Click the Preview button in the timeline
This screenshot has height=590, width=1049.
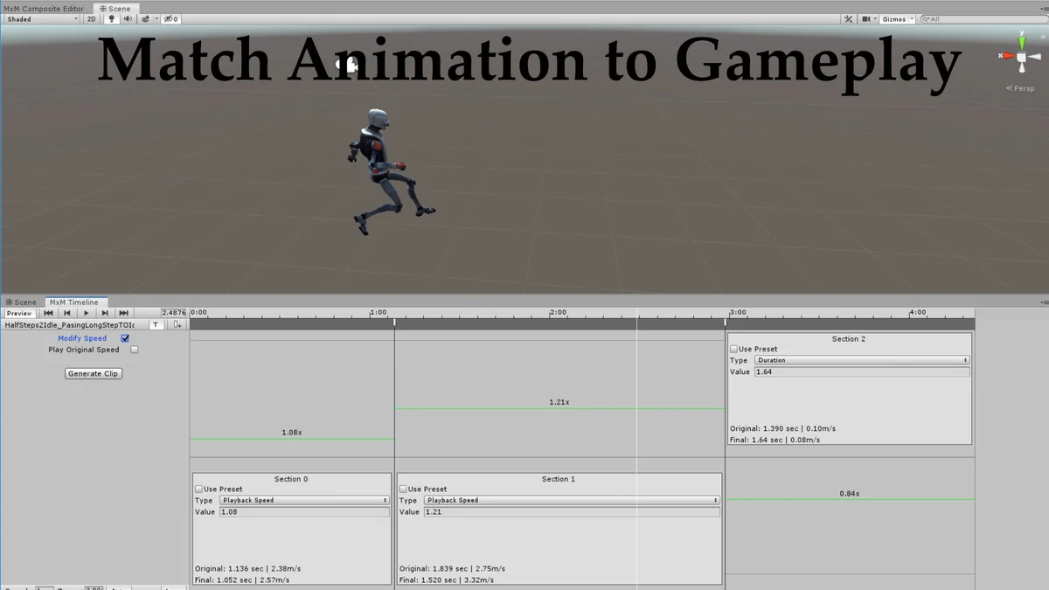pos(18,312)
